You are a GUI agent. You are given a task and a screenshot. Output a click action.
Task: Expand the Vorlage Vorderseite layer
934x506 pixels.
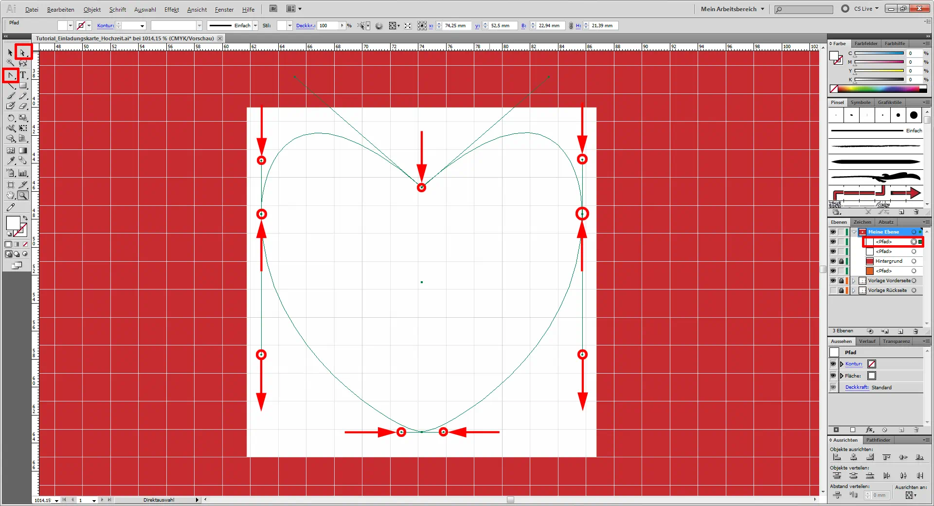[853, 281]
